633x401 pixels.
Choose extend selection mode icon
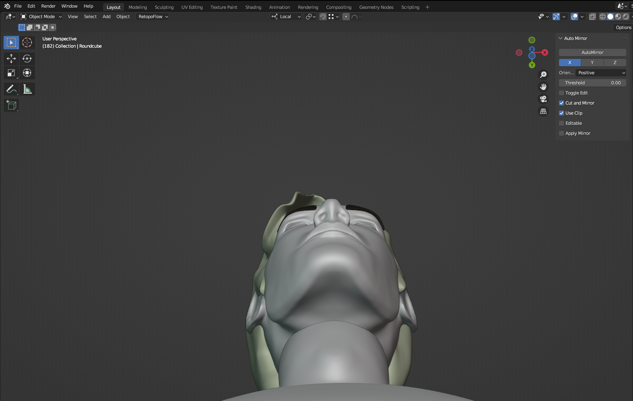pos(30,27)
